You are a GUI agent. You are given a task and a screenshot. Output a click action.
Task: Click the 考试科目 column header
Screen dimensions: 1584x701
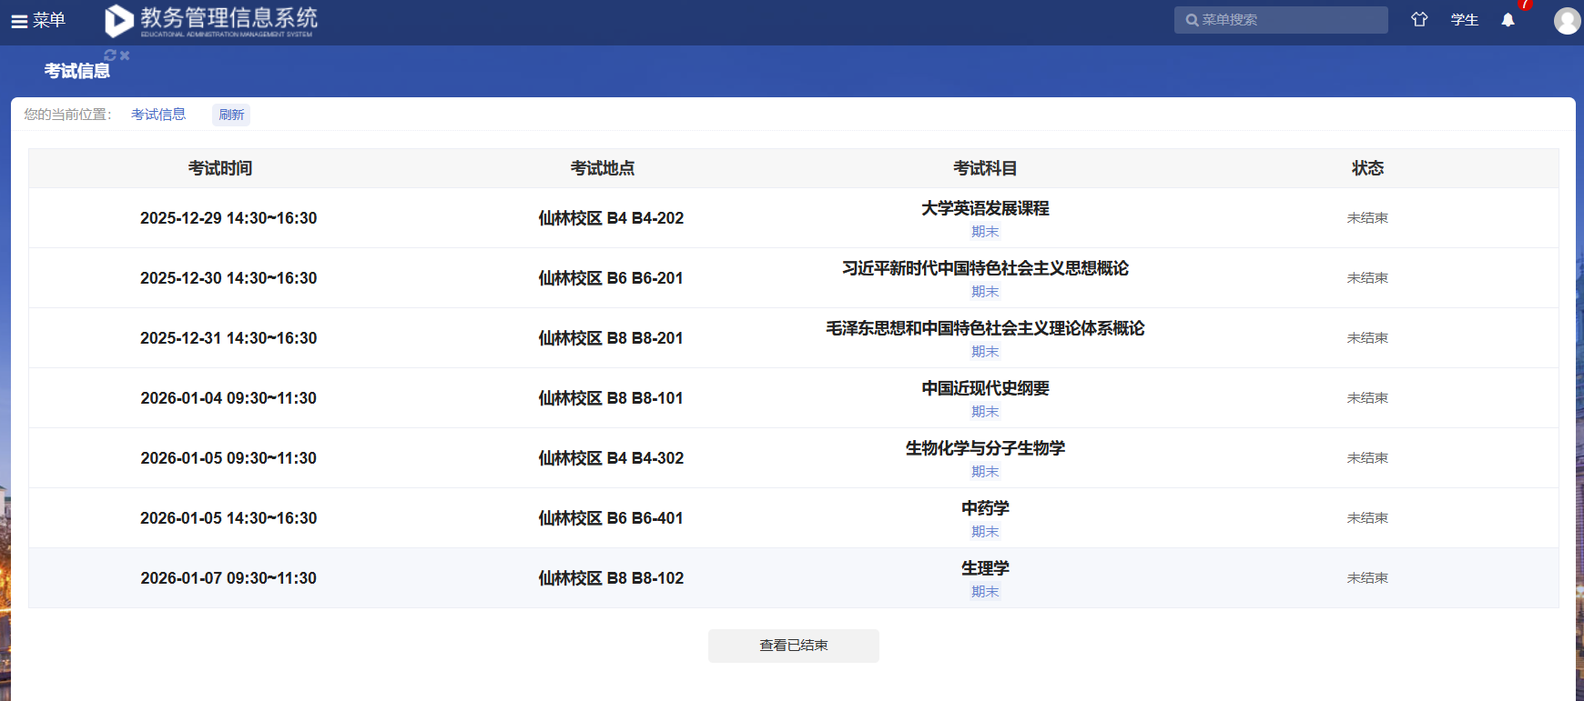click(x=985, y=168)
